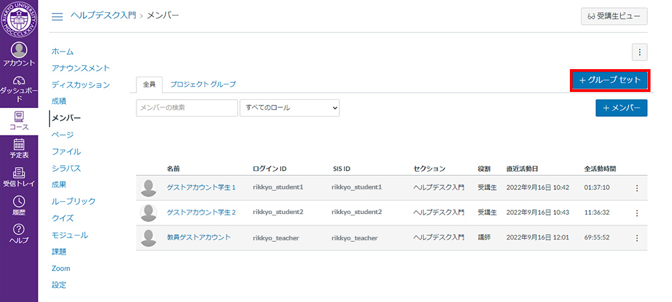Expand the すべてのロール role dropdown
This screenshot has width=672, height=302.
[x=290, y=107]
